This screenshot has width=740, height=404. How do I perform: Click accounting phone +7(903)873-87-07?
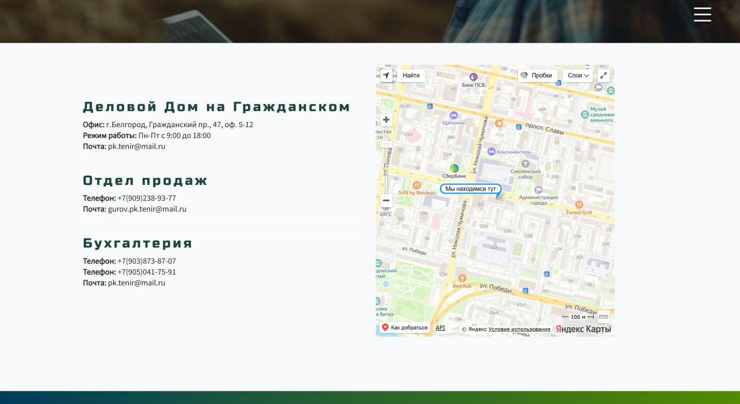(x=147, y=261)
